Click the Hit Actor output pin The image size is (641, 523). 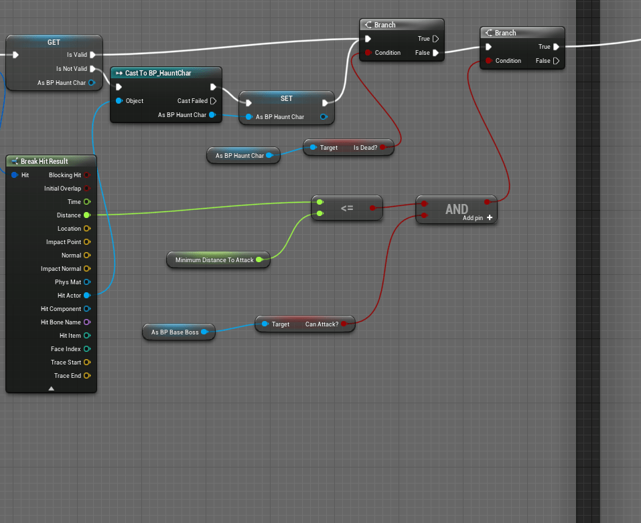87,295
